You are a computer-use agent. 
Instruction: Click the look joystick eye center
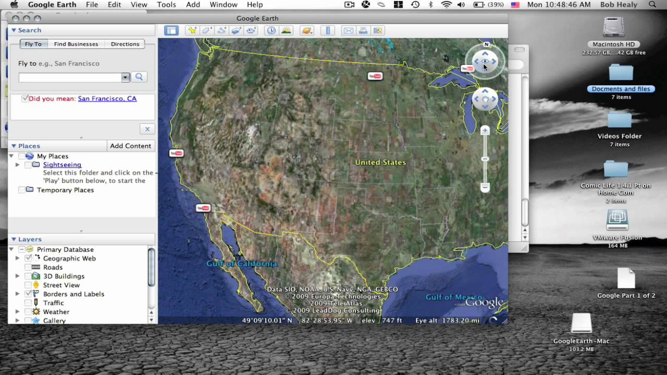pos(485,62)
